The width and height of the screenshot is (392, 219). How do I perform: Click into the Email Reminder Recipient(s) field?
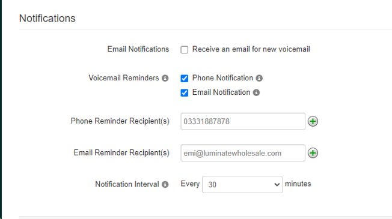point(243,153)
